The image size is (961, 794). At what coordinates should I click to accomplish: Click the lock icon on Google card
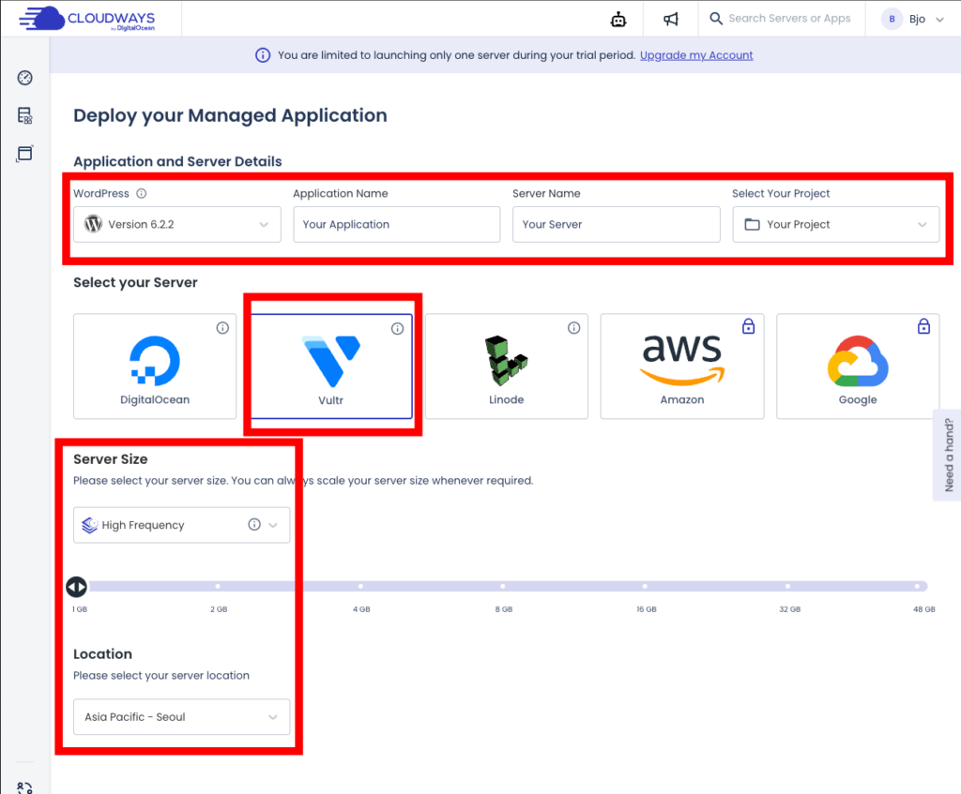tap(923, 326)
